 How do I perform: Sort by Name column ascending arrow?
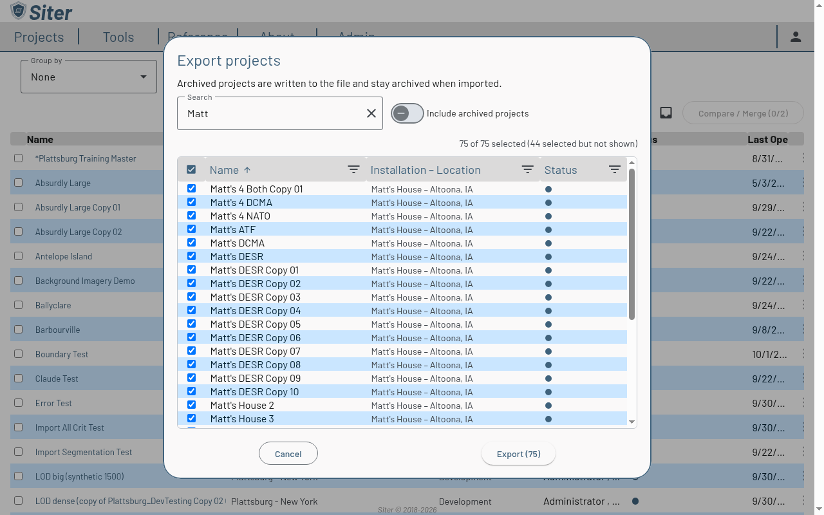(x=247, y=170)
